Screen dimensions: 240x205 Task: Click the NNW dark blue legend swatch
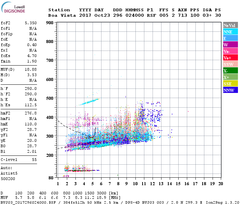(230, 90)
